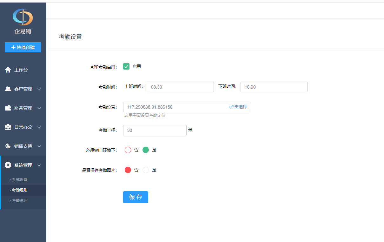
Task: Click the 工作台 home icon
Action: click(8, 70)
